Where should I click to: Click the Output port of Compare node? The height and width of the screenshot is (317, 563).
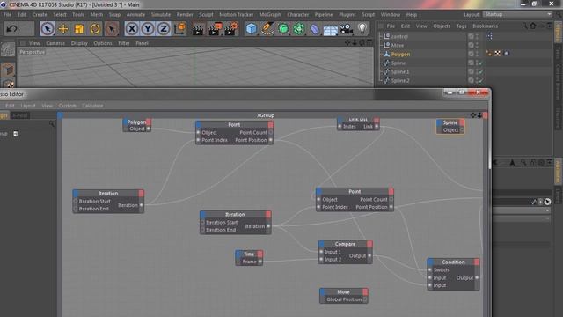pos(369,256)
